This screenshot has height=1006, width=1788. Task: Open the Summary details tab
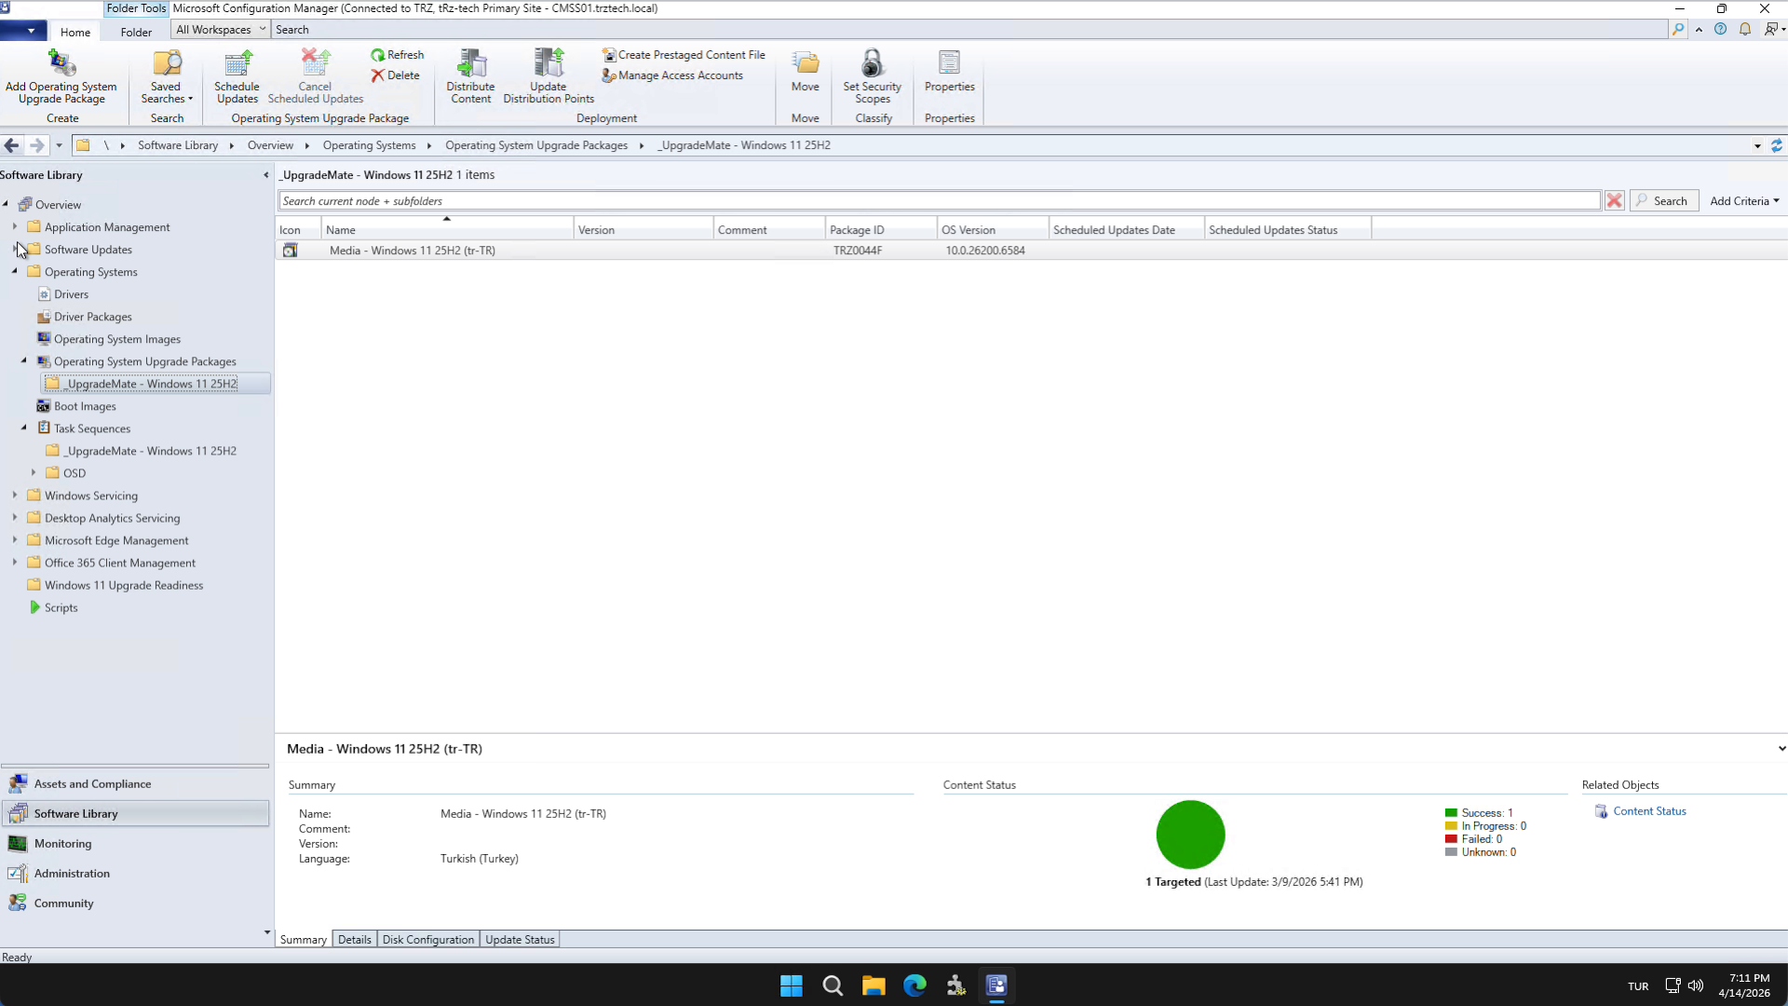[304, 940]
